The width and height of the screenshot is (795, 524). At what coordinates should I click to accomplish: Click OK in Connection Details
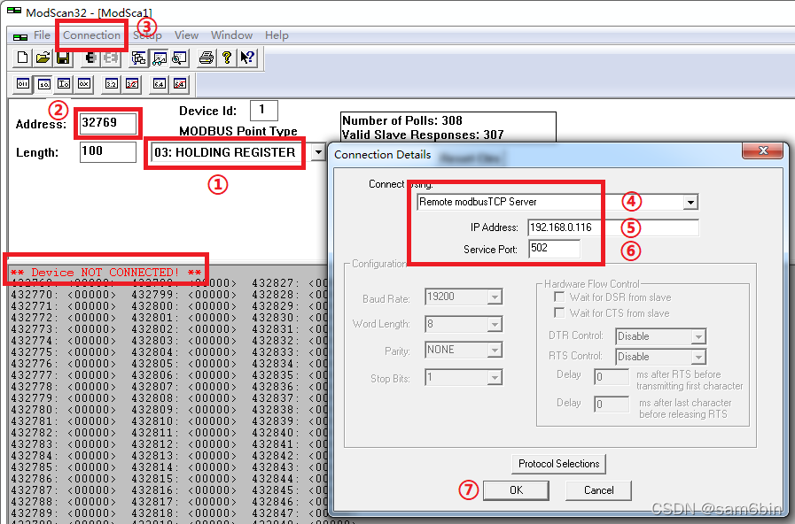click(x=516, y=490)
